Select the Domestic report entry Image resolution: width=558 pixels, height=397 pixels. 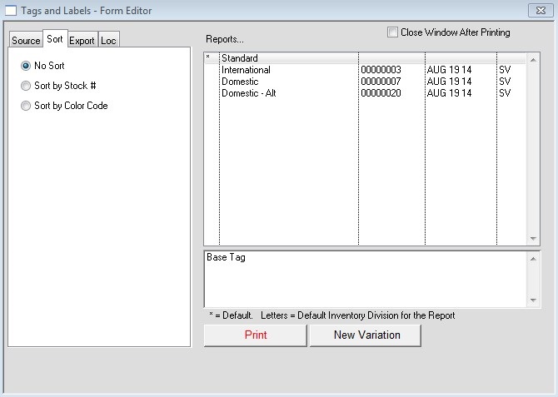tap(365, 82)
